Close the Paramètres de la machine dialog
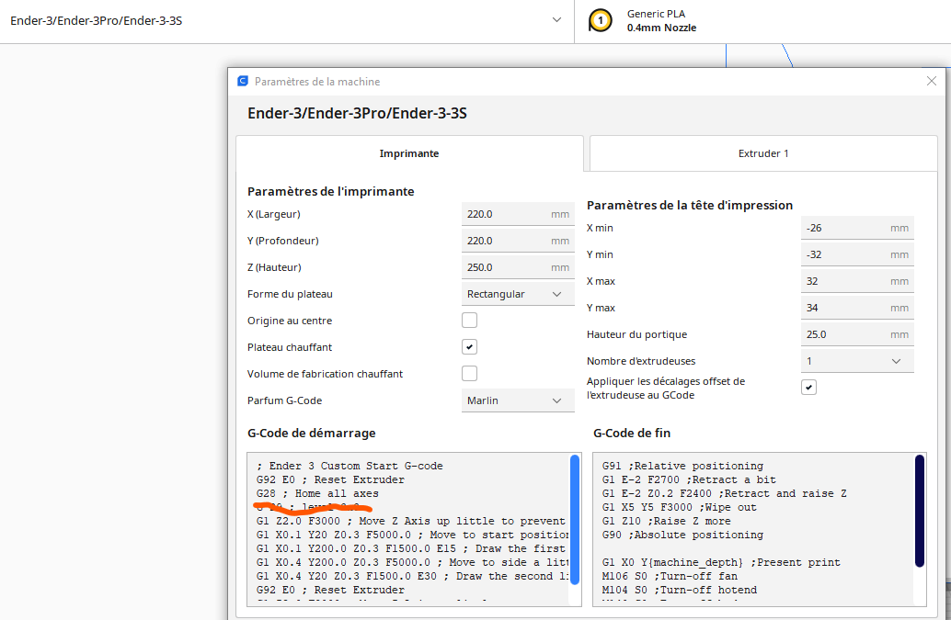The image size is (951, 620). (932, 81)
